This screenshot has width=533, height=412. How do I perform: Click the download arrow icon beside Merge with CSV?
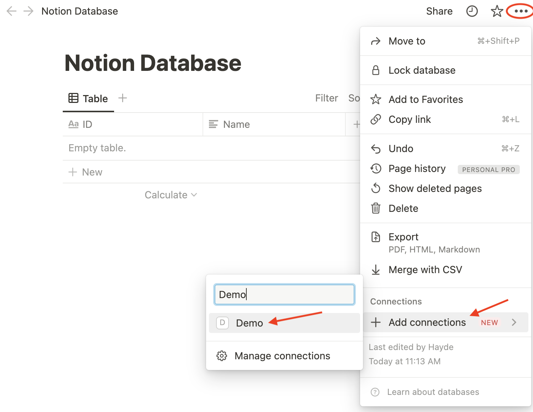pos(376,270)
